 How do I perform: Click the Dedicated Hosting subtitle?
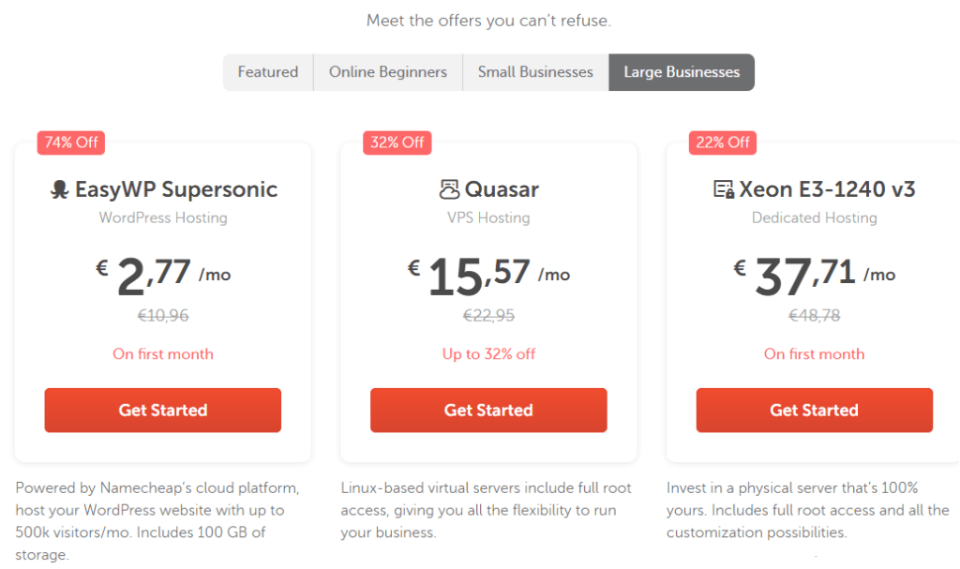click(815, 218)
